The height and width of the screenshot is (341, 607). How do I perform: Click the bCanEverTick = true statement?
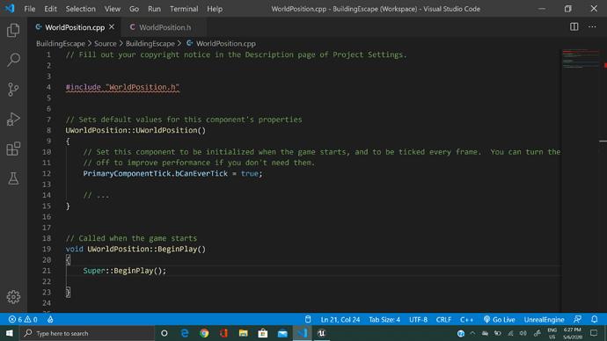click(219, 174)
